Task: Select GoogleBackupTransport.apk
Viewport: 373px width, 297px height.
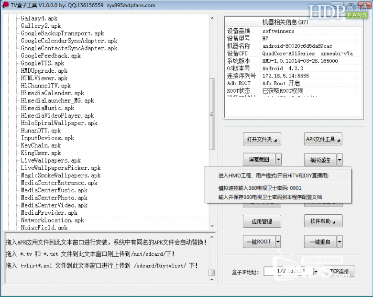Action: [x=62, y=33]
